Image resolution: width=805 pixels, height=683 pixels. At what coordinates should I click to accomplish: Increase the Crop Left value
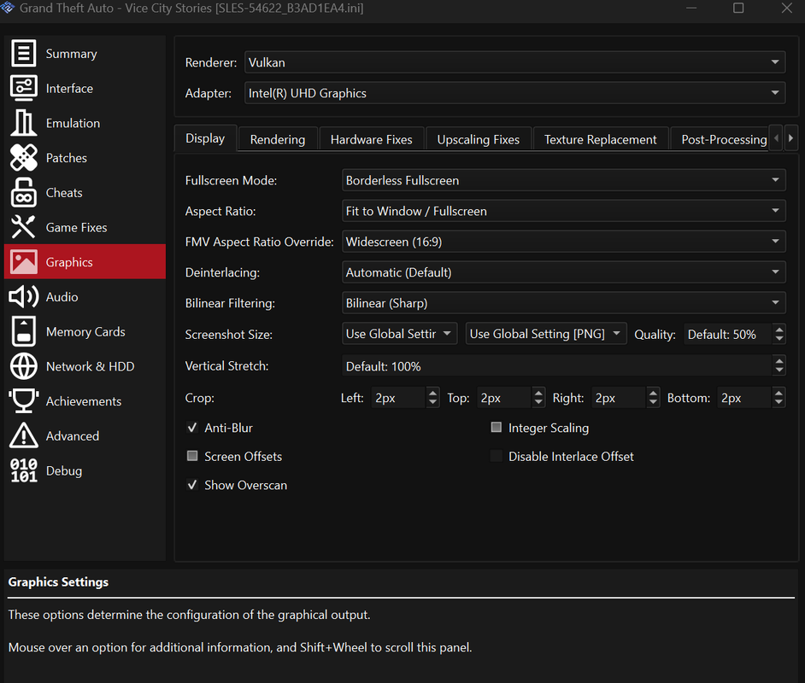pyautogui.click(x=432, y=393)
